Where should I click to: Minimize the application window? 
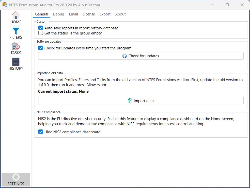(x=213, y=5)
